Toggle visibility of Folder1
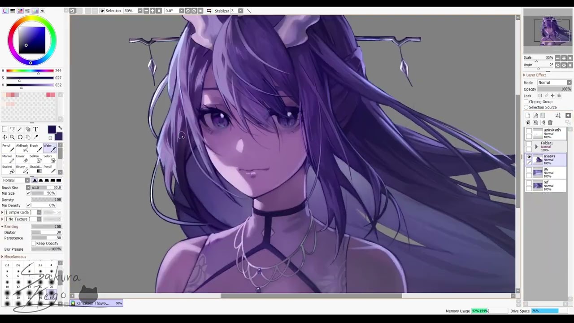 point(529,144)
